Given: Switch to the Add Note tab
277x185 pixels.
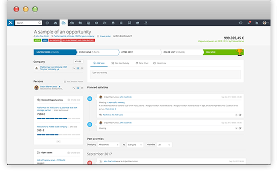Looking at the screenshot, I should [99, 63].
